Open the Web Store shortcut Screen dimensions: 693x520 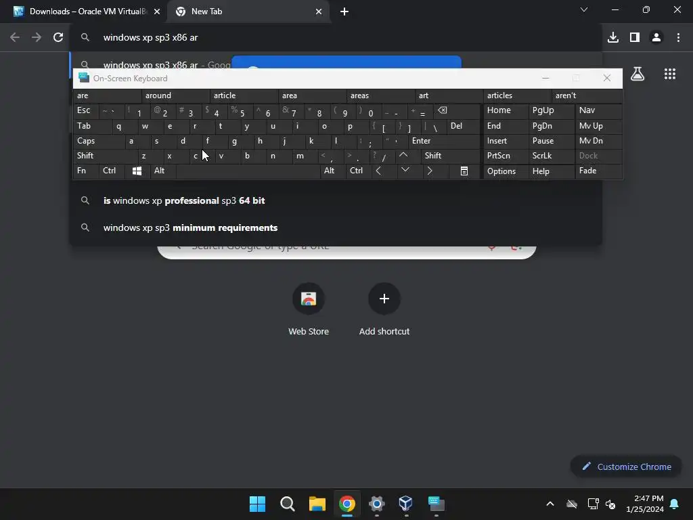[309, 310]
